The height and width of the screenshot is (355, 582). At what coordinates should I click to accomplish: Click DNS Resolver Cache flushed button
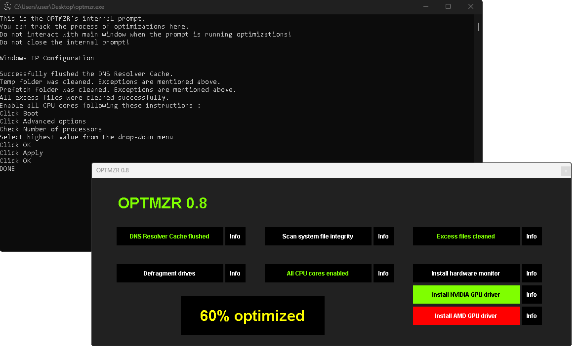tap(169, 237)
